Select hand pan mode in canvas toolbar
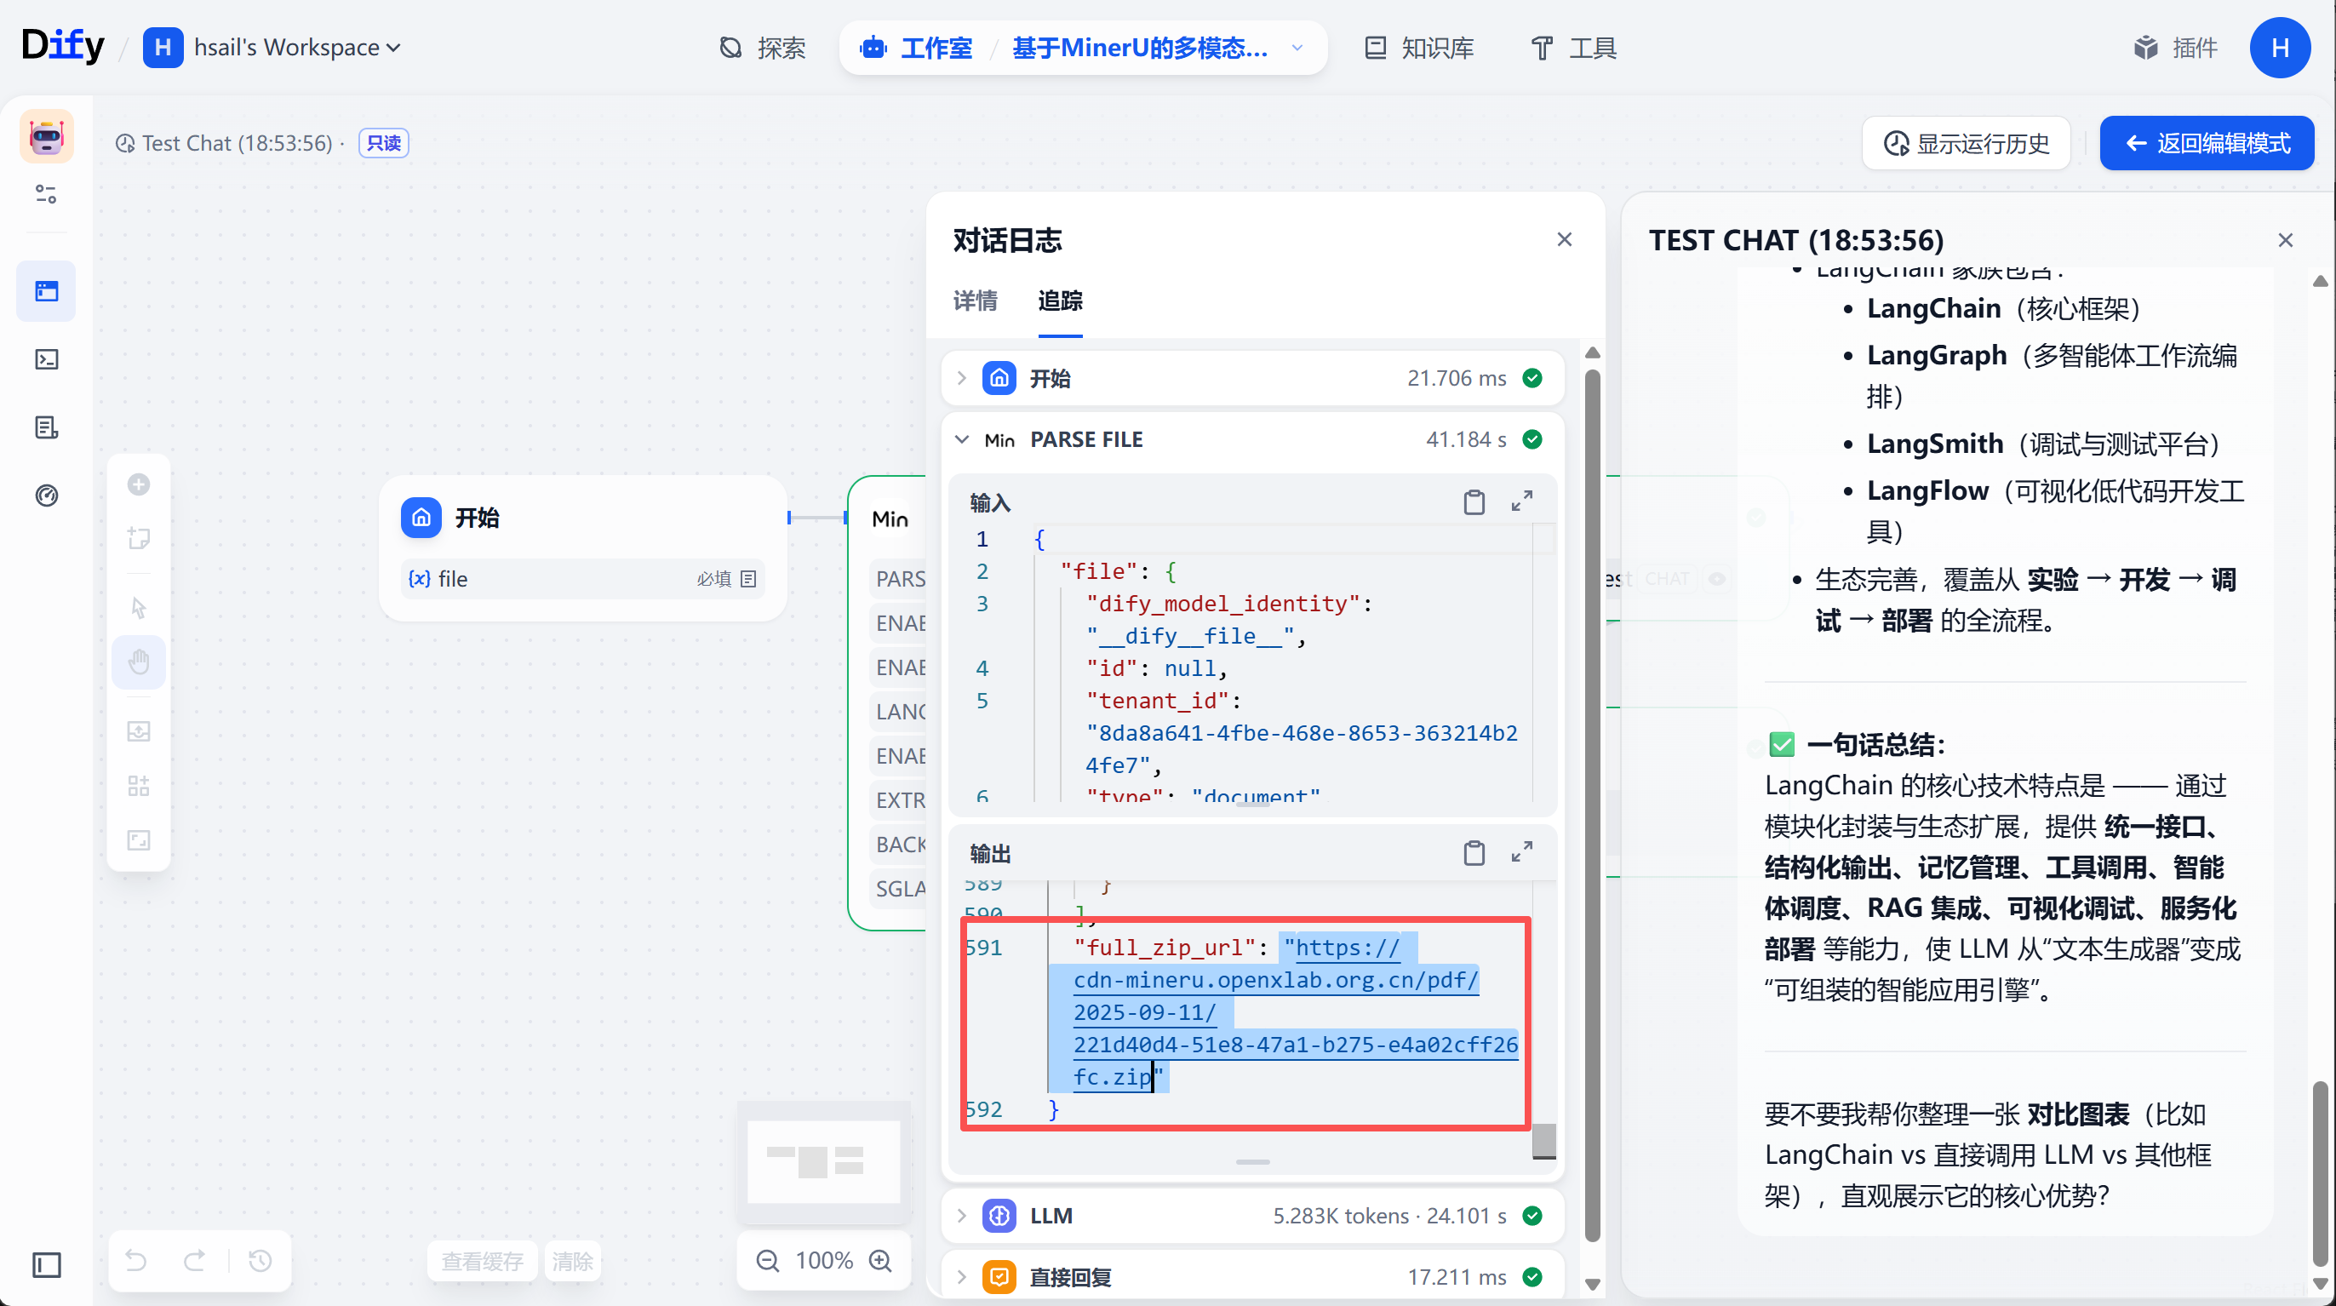Screen dimensions: 2336x1306 pyautogui.click(x=139, y=662)
